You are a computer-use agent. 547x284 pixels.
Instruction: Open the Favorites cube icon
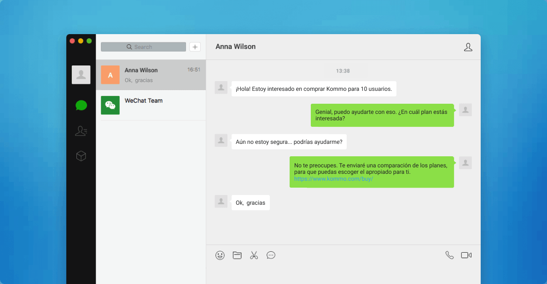click(81, 156)
